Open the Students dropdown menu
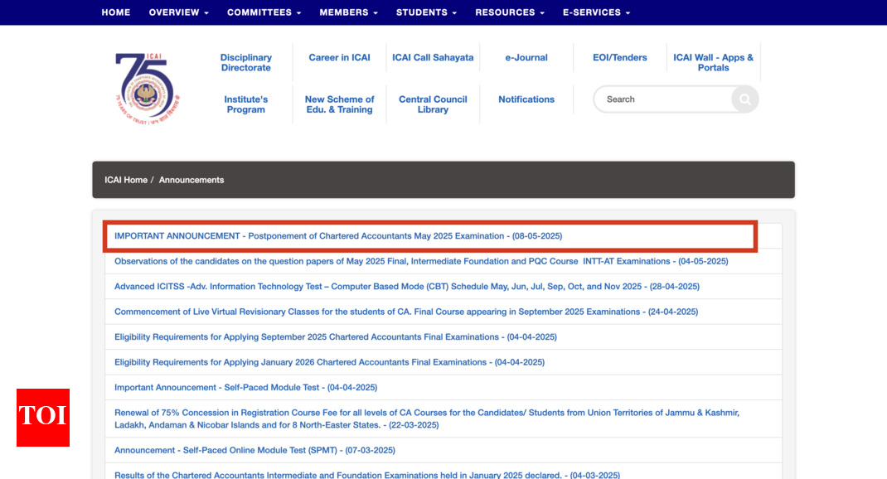Screen dimensions: 887x479 pyautogui.click(x=426, y=12)
